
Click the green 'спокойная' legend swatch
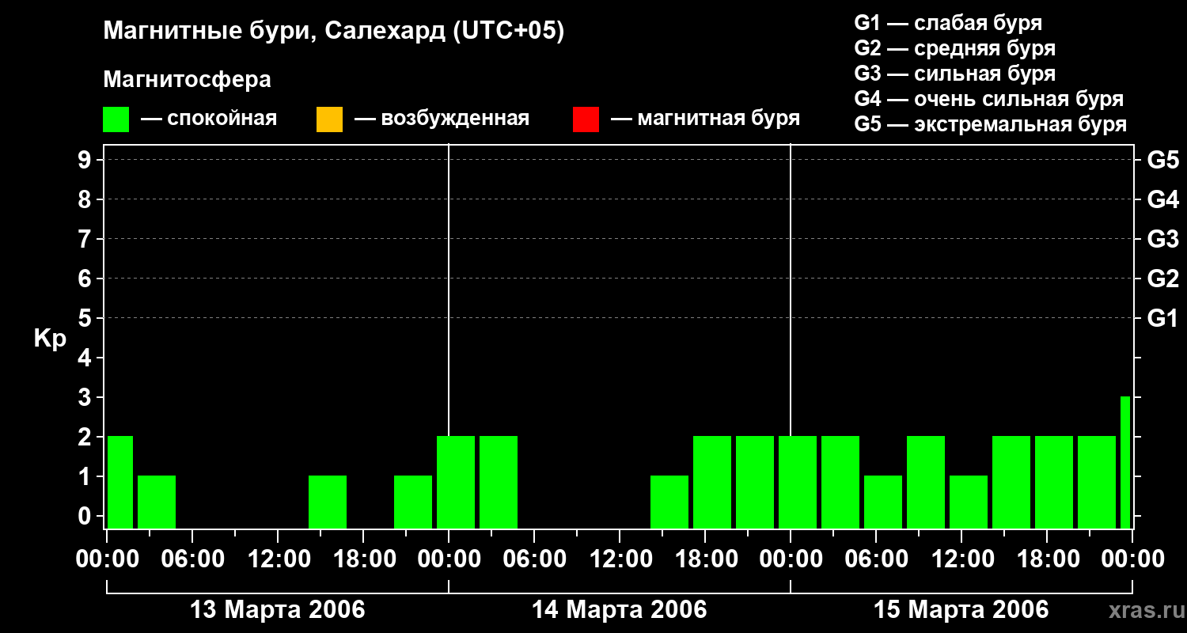(x=116, y=119)
